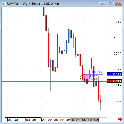
Task: Click the white square box at bottom left
Action: tap(4, 119)
